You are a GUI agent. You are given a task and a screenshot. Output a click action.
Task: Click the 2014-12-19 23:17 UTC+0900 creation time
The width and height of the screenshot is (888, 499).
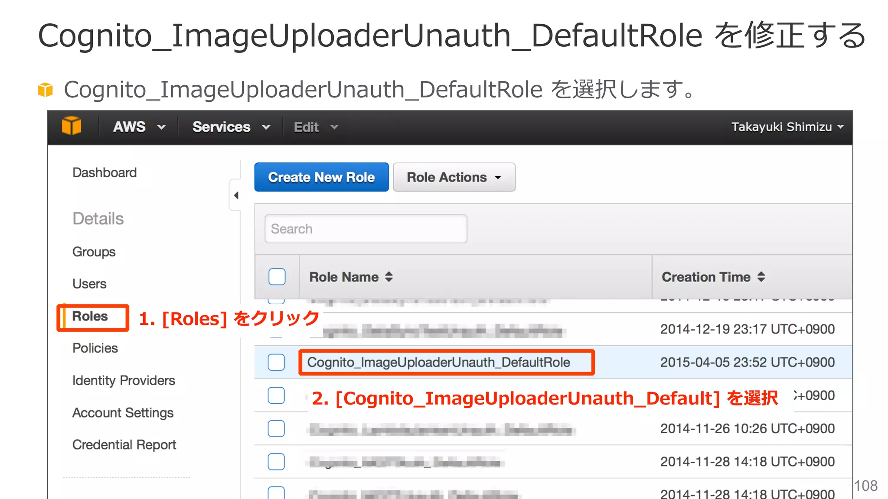747,329
